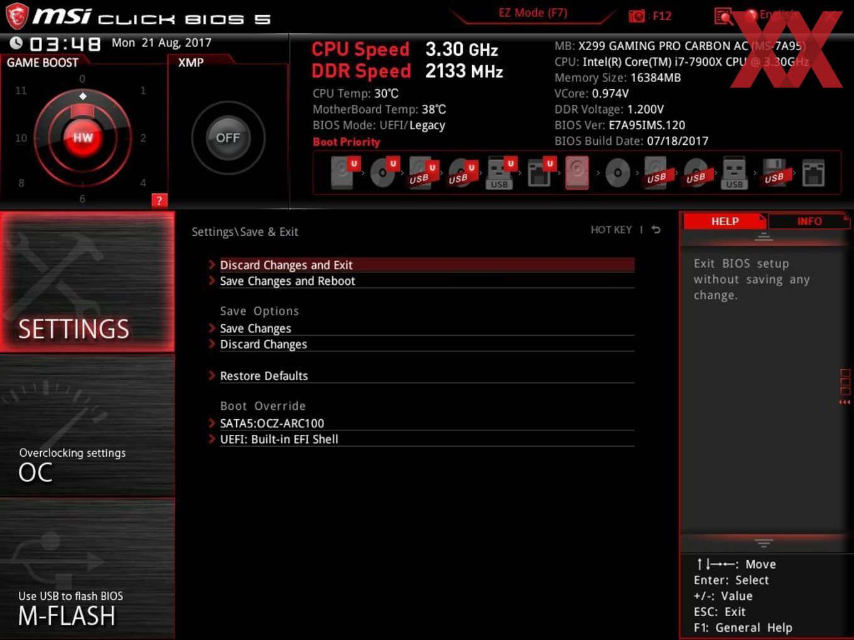Select the legacy CD/DVD boot icon without badge
The height and width of the screenshot is (640, 854).
(x=617, y=173)
